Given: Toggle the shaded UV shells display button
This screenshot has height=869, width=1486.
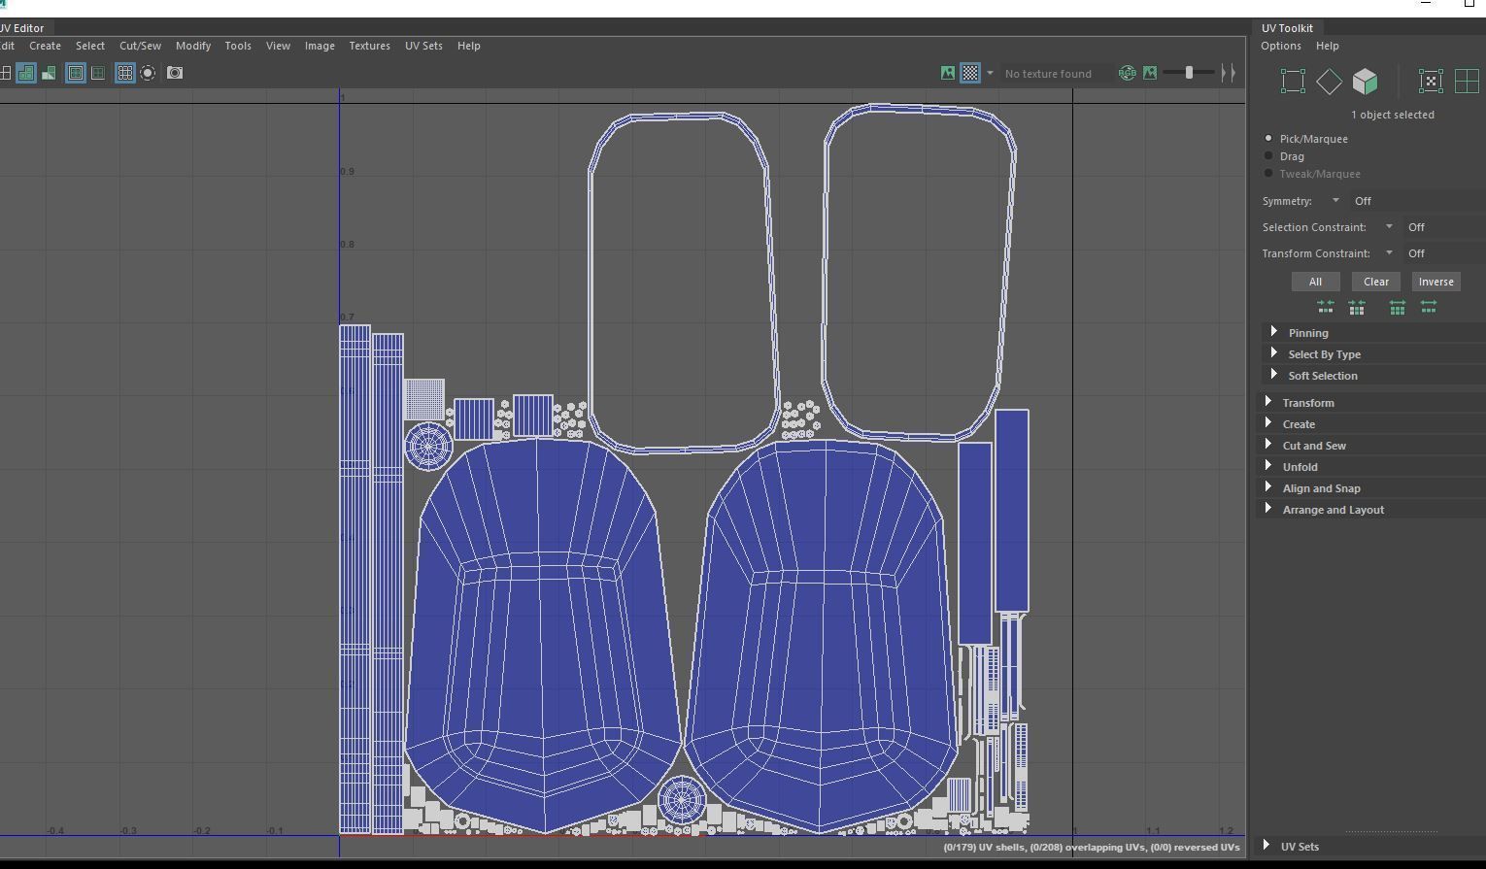Looking at the screenshot, I should point(26,73).
